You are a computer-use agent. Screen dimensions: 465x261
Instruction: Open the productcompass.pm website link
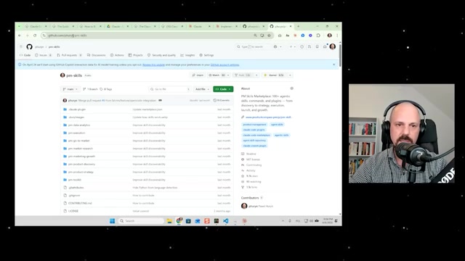coord(269,117)
